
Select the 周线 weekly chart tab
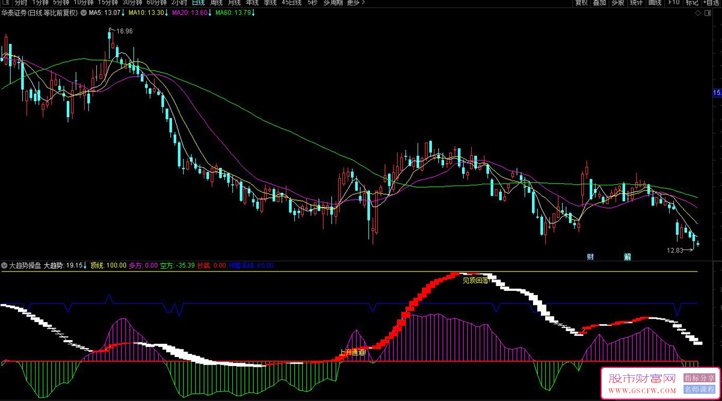[217, 2]
